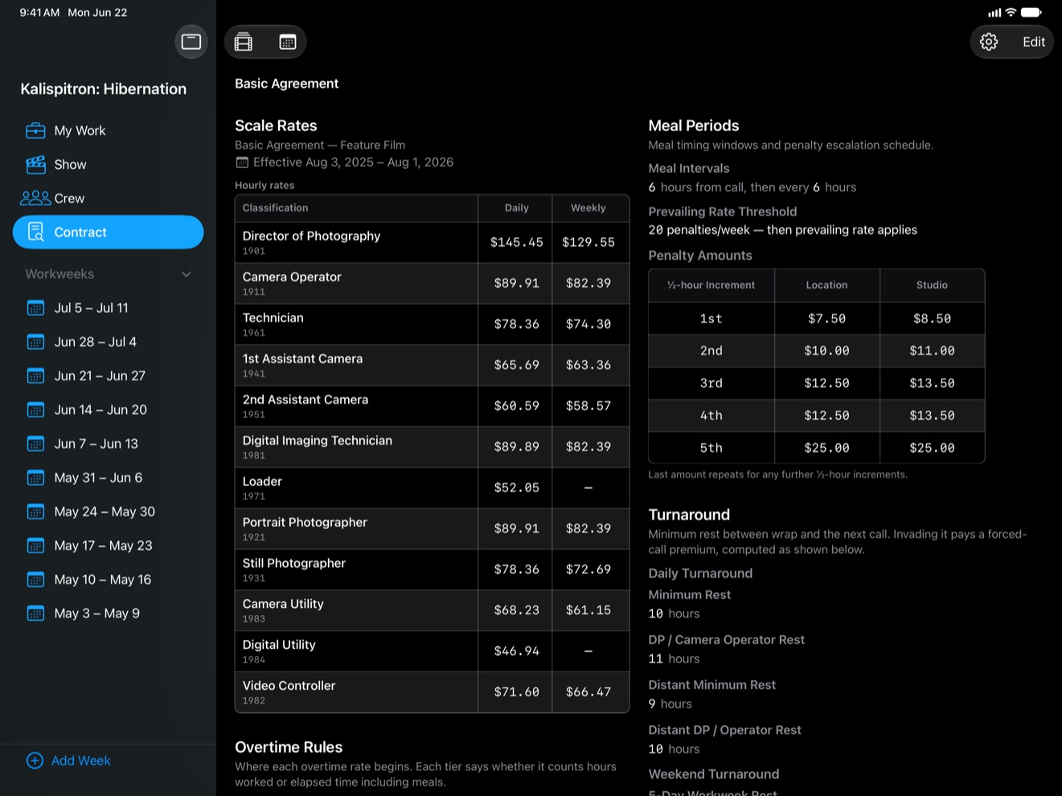Screen dimensions: 1062x796
Task: Open workweek Jul 5 – Jul 11
Action: 109,308
